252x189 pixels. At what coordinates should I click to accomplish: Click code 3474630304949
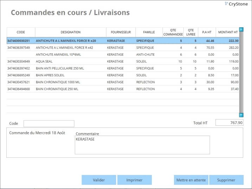(19, 61)
